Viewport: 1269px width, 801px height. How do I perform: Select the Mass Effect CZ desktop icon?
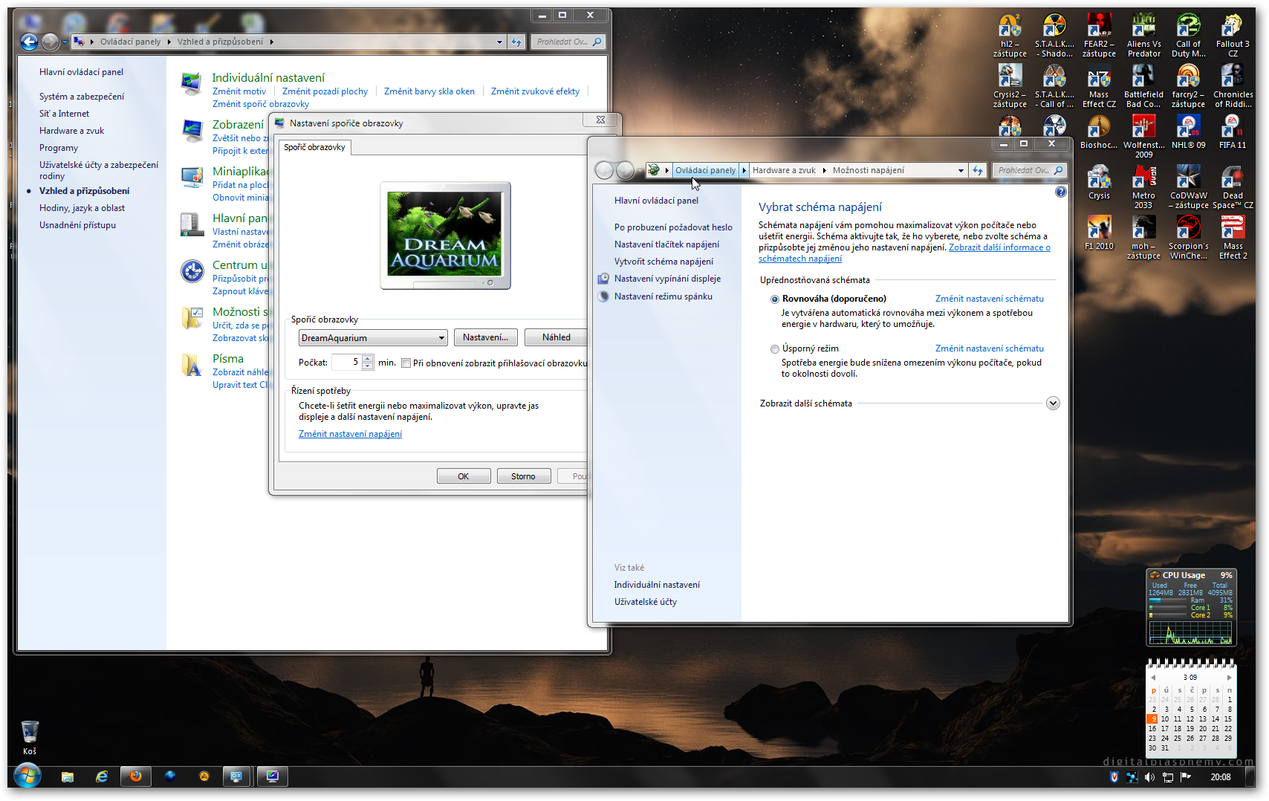(x=1099, y=85)
